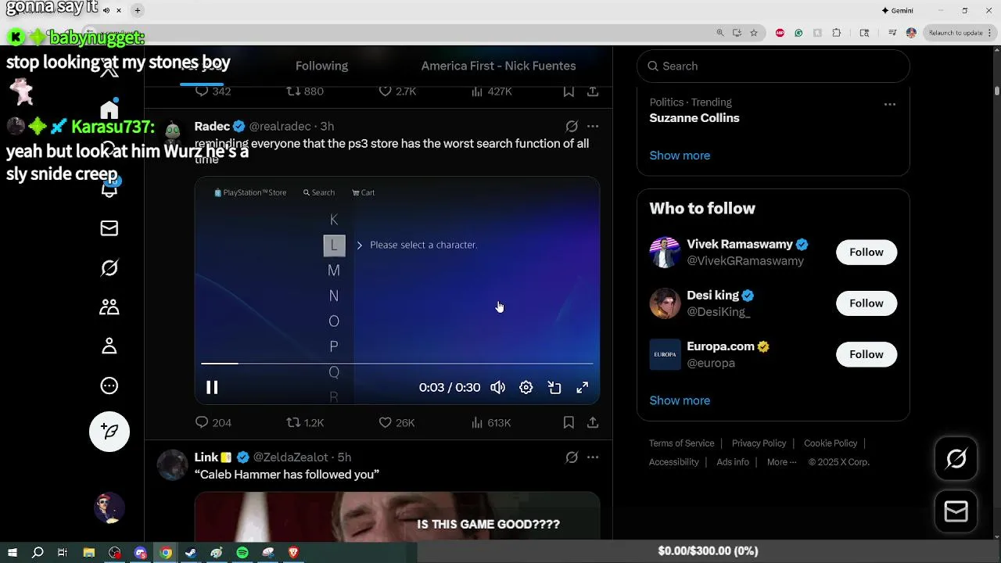
Task: Open Cookie Policy link
Action: [x=831, y=443]
